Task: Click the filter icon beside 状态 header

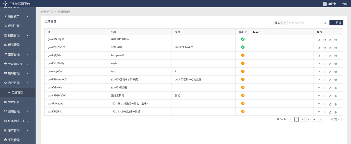Action: (246, 32)
